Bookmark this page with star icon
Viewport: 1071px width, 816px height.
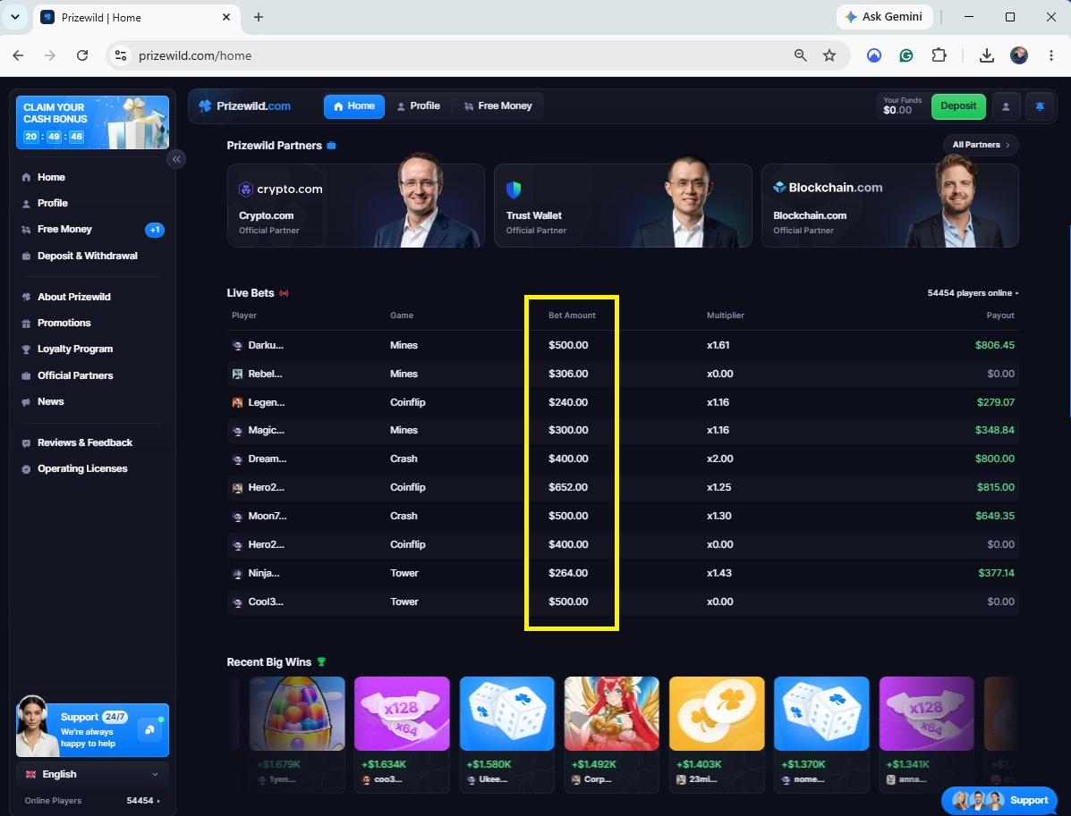click(x=829, y=56)
